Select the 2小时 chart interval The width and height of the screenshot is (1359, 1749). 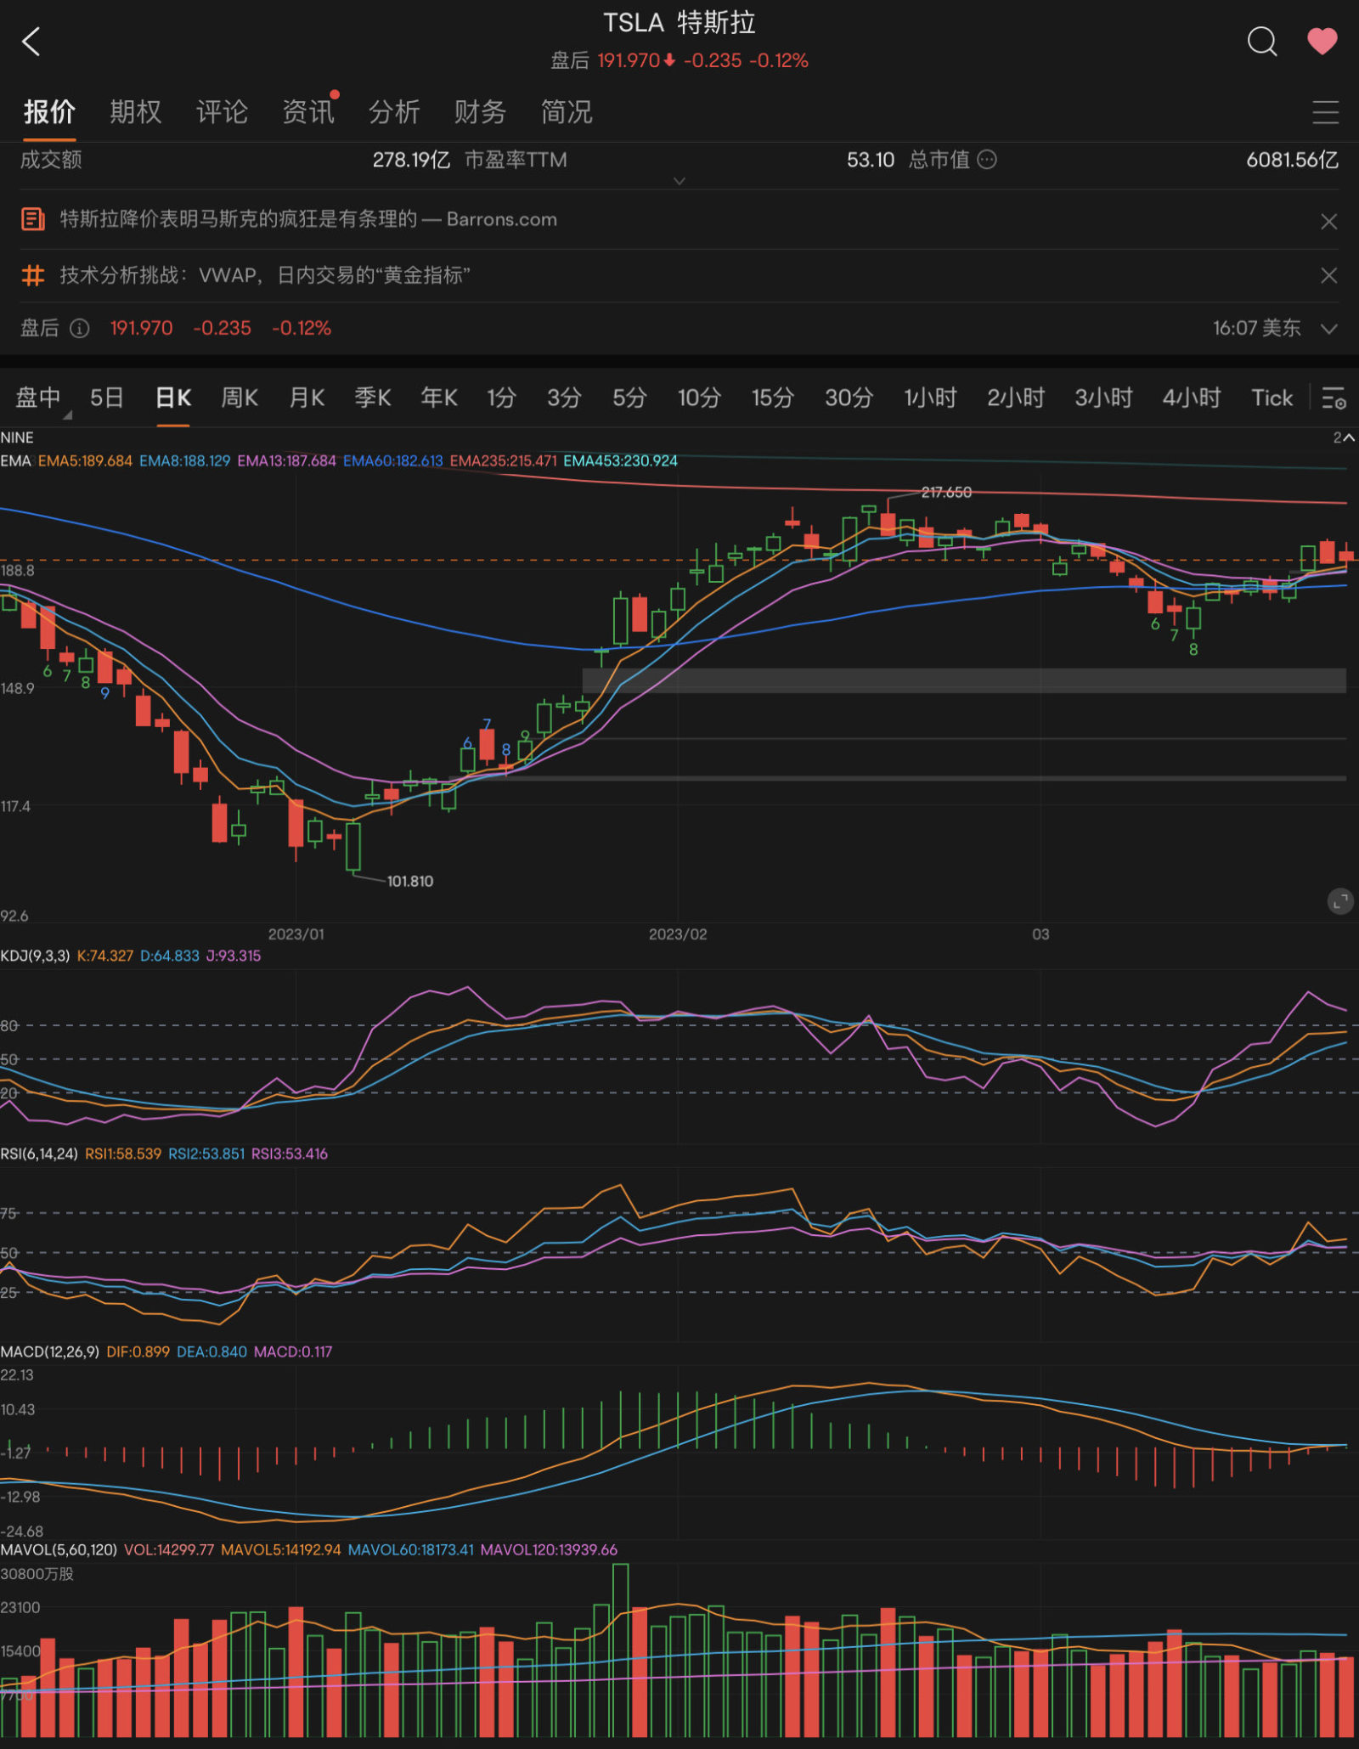(x=1016, y=398)
